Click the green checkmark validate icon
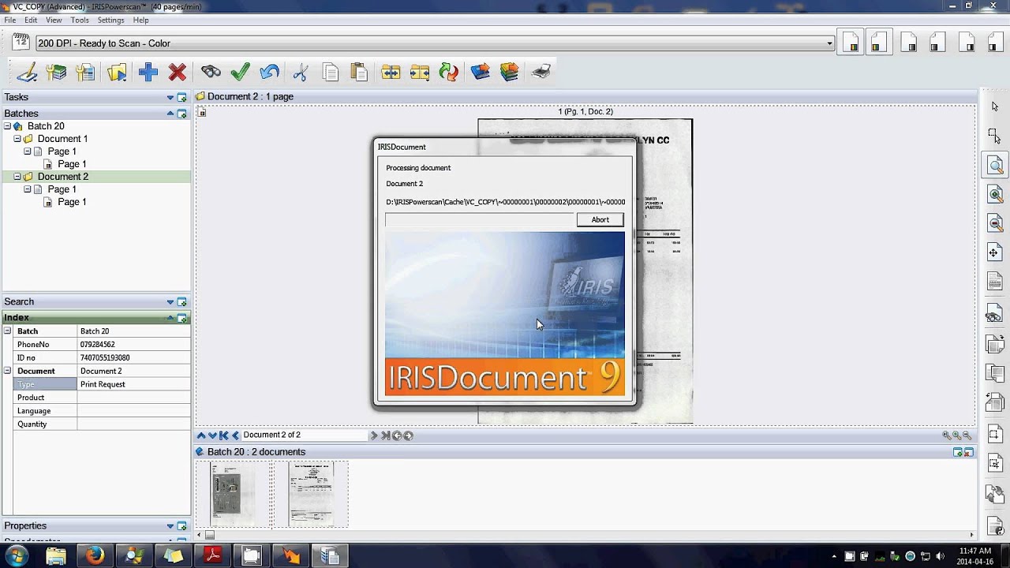The image size is (1010, 568). pos(241,73)
